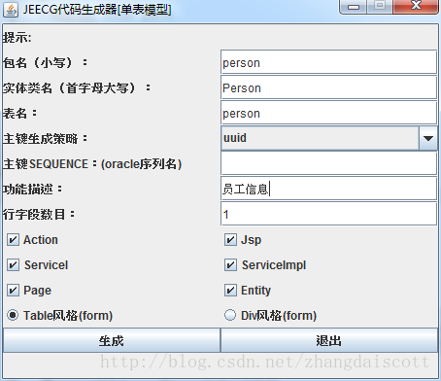Focus the 包名 package name field
Viewport: 441px width, 381px height.
328,62
